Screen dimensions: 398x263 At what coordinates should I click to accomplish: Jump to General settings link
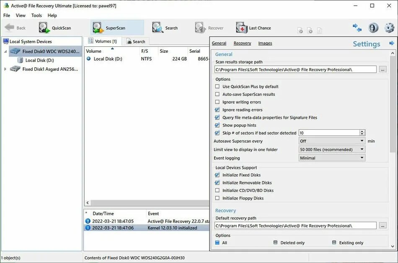click(x=219, y=43)
